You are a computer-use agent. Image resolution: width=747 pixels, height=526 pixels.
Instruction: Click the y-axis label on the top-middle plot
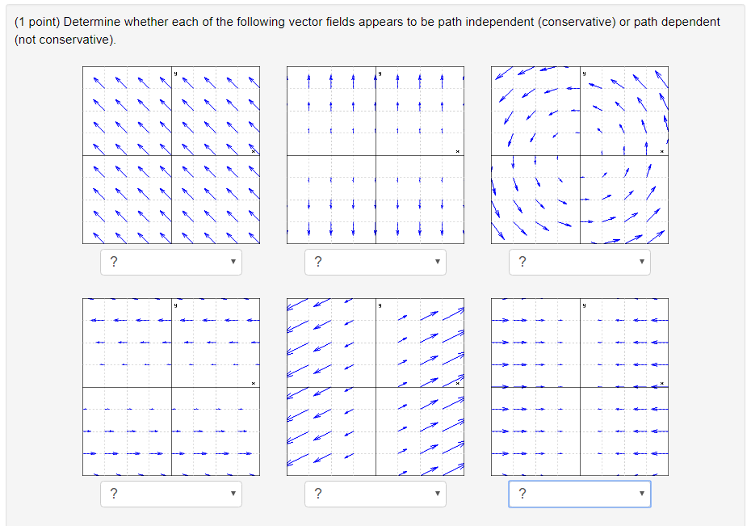click(x=378, y=72)
